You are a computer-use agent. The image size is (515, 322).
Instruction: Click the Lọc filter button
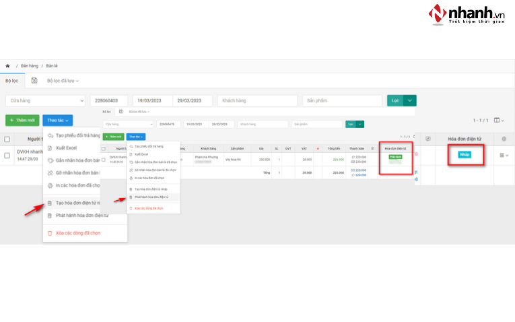click(394, 100)
